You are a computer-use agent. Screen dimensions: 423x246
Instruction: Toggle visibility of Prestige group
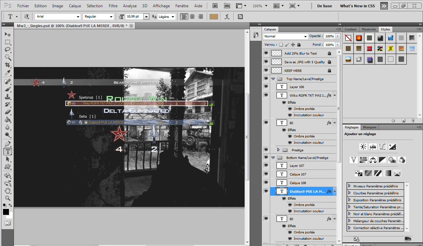coord(266,150)
